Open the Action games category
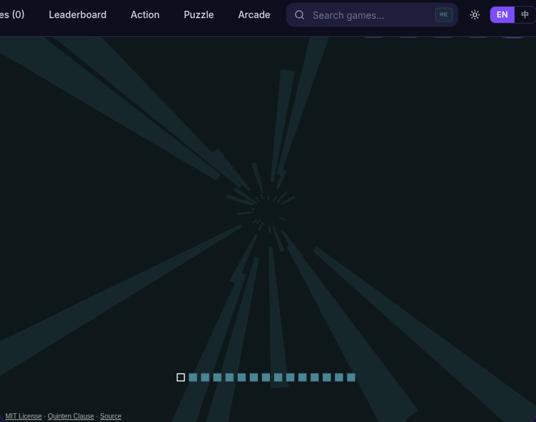Screen dimensions: 536x422 pos(145,15)
